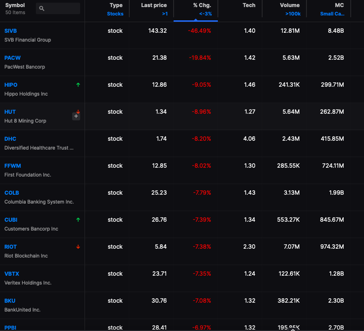
Task: Click the green up arrow in the HIPO row
Action: pyautogui.click(x=78, y=85)
